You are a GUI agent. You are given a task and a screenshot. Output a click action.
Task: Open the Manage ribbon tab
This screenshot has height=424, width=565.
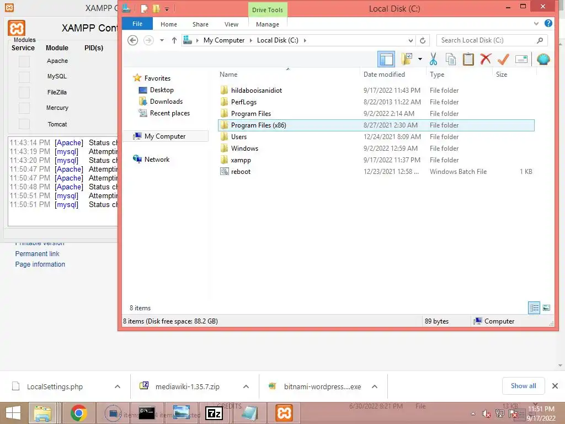268,24
